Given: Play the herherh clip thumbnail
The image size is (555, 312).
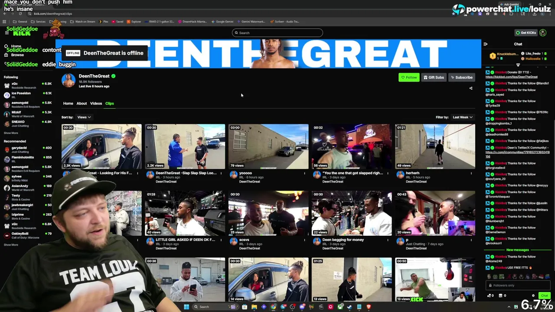Looking at the screenshot, I should point(435,146).
